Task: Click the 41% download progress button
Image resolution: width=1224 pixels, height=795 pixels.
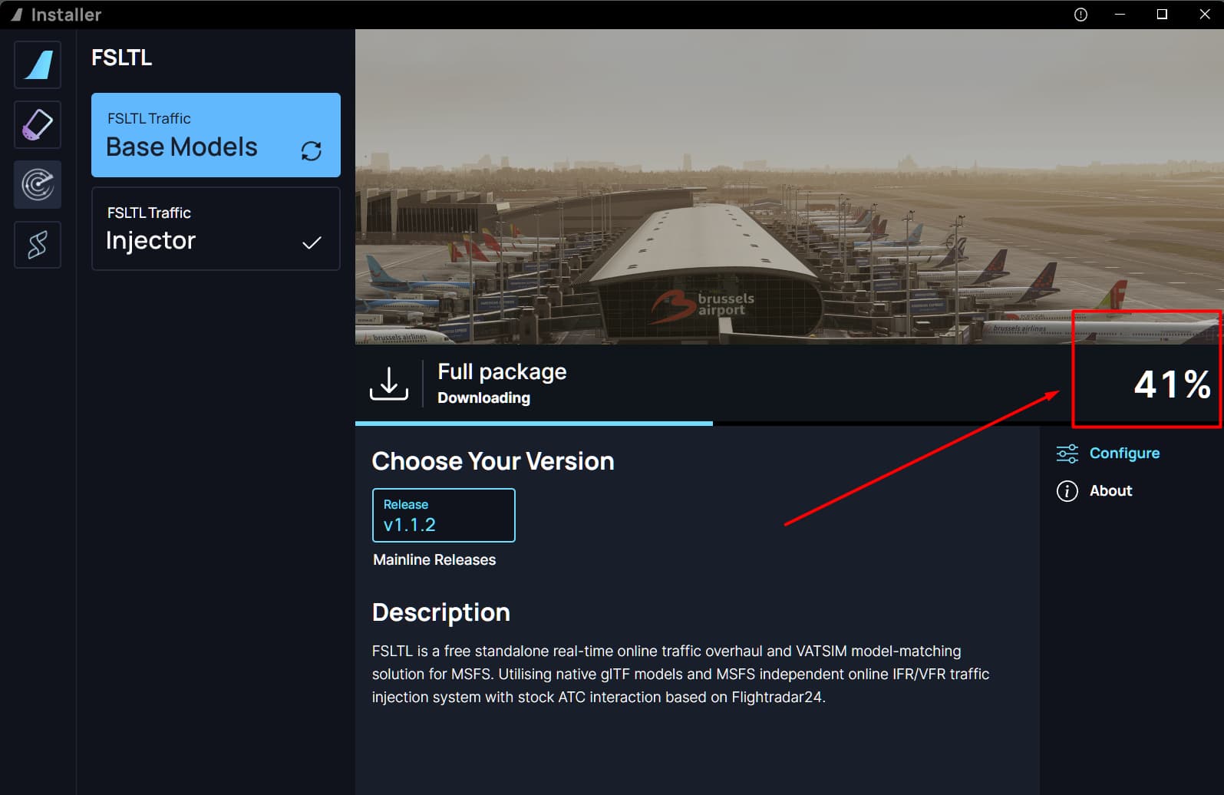Action: click(x=1172, y=384)
